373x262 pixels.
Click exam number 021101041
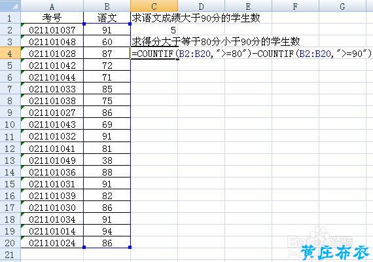52,148
